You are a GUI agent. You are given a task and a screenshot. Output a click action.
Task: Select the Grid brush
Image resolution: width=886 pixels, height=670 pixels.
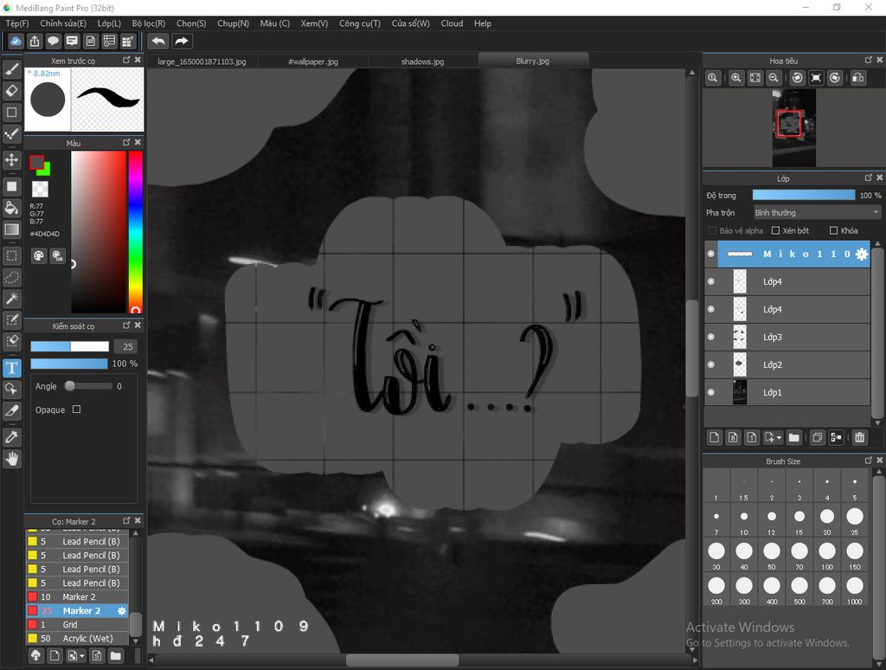[78, 624]
